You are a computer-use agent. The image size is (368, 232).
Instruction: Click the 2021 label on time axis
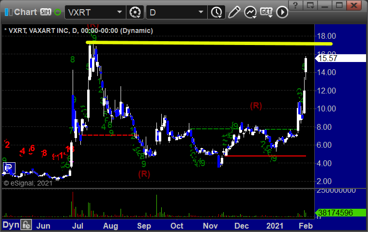[x=275, y=226]
